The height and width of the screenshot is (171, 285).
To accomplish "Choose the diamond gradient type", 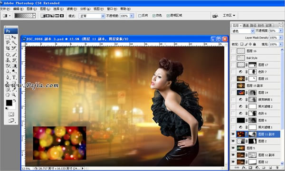I will pos(62,16).
